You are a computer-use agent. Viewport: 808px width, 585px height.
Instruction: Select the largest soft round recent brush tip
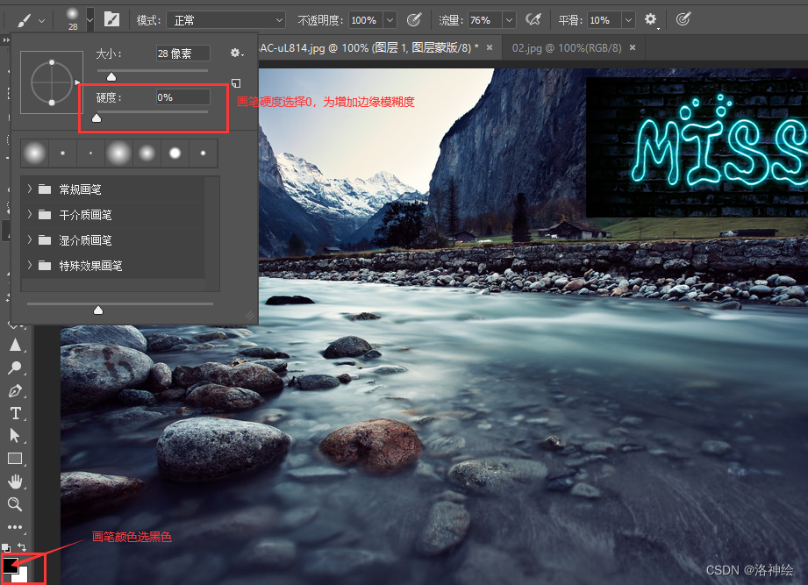pos(118,153)
